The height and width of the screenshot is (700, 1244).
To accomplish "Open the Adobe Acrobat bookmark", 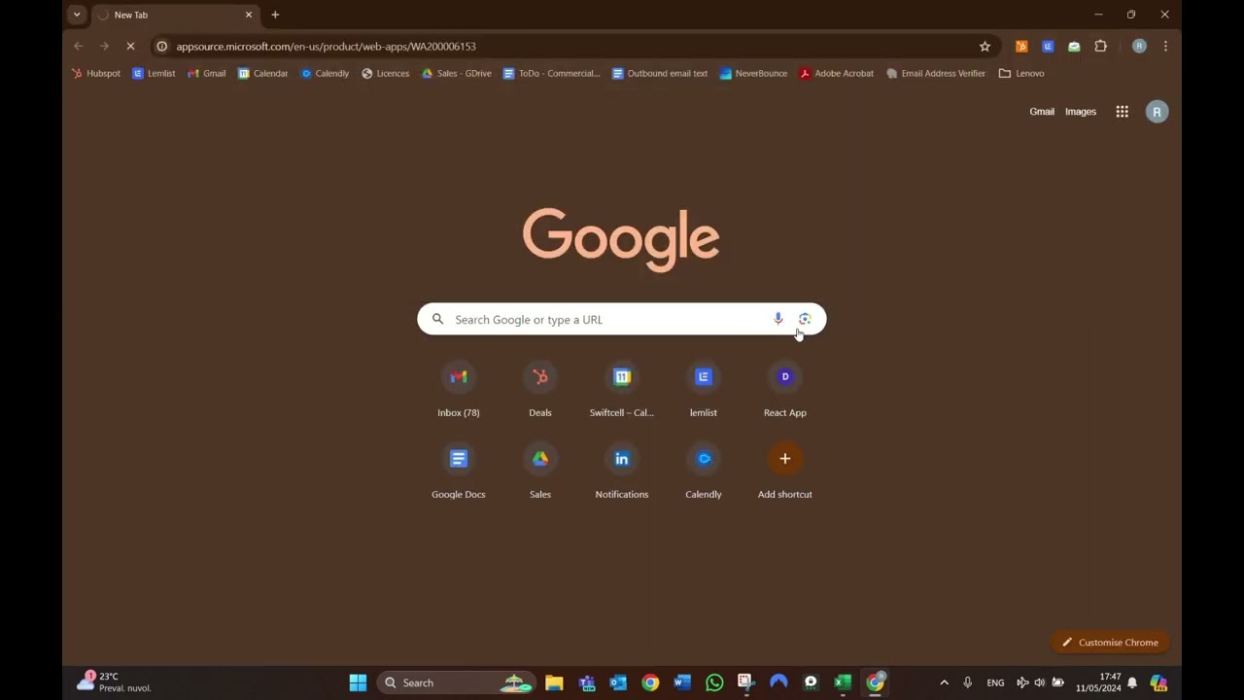I will pyautogui.click(x=837, y=73).
